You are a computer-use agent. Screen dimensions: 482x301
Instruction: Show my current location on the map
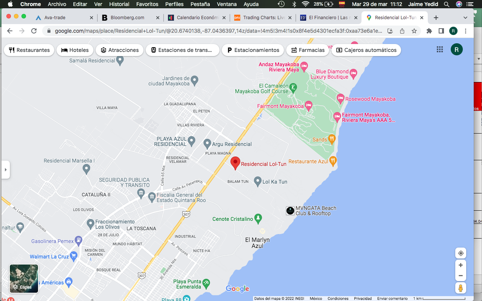[460, 253]
